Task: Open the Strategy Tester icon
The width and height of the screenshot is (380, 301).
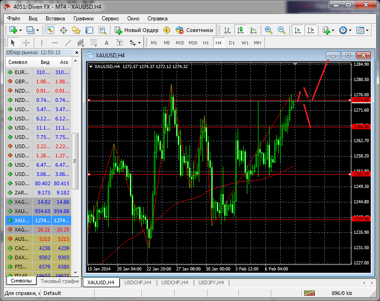Action: pyautogui.click(x=102, y=30)
